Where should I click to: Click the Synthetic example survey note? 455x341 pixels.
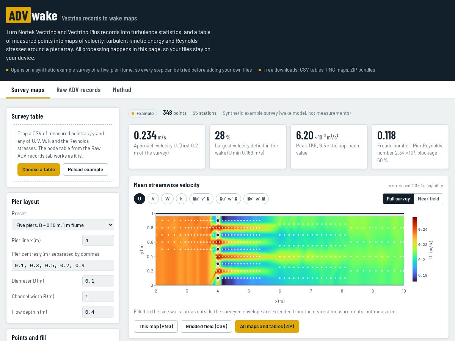click(x=287, y=113)
